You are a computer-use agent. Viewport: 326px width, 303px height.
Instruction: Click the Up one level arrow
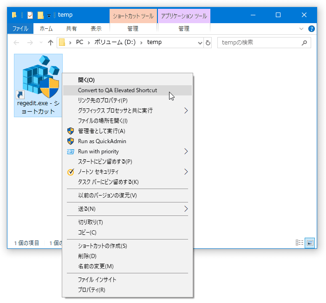coord(51,43)
